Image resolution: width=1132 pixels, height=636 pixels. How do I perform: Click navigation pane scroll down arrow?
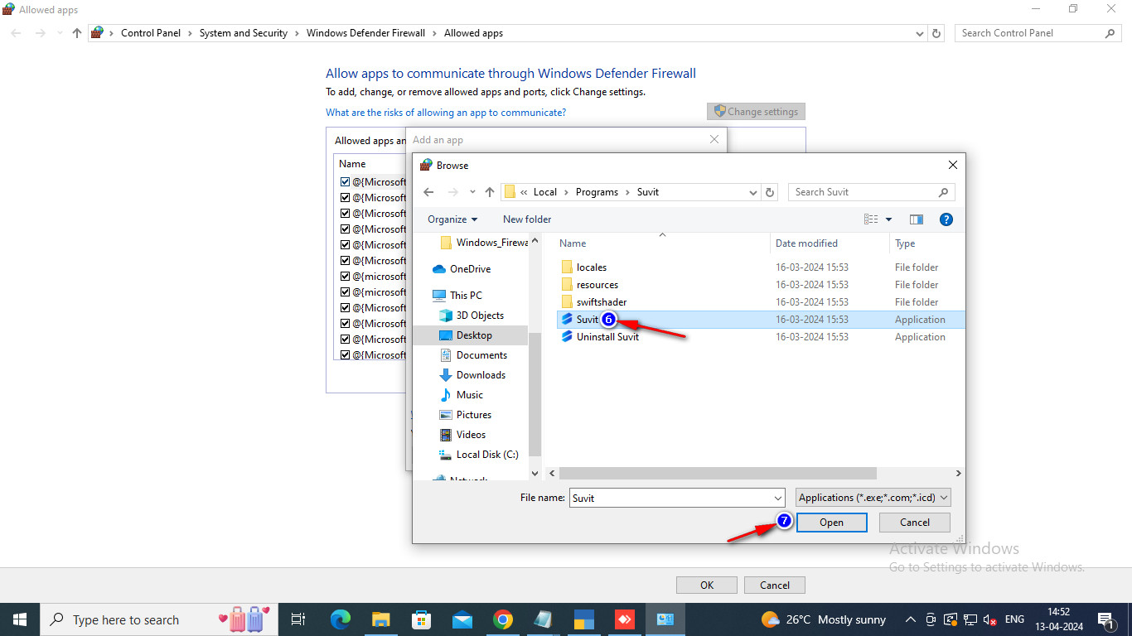click(x=535, y=474)
